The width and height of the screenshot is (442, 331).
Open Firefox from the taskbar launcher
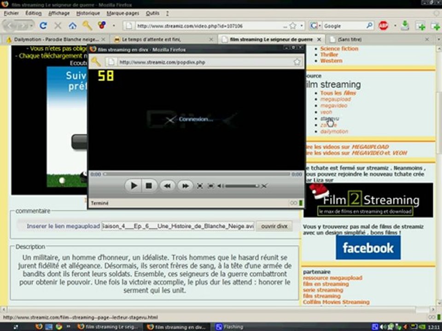[x=39, y=326]
